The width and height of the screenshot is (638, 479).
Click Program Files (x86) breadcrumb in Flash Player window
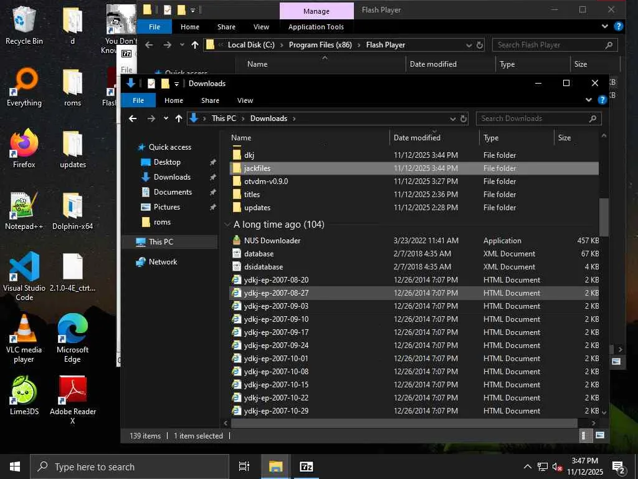click(320, 45)
